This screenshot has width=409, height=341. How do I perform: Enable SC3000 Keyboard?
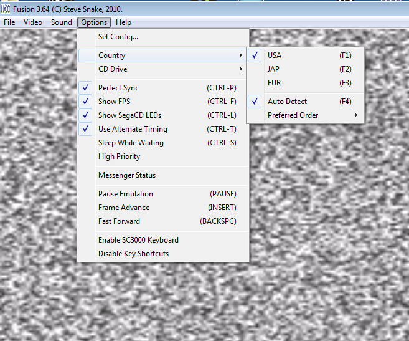[x=163, y=240]
